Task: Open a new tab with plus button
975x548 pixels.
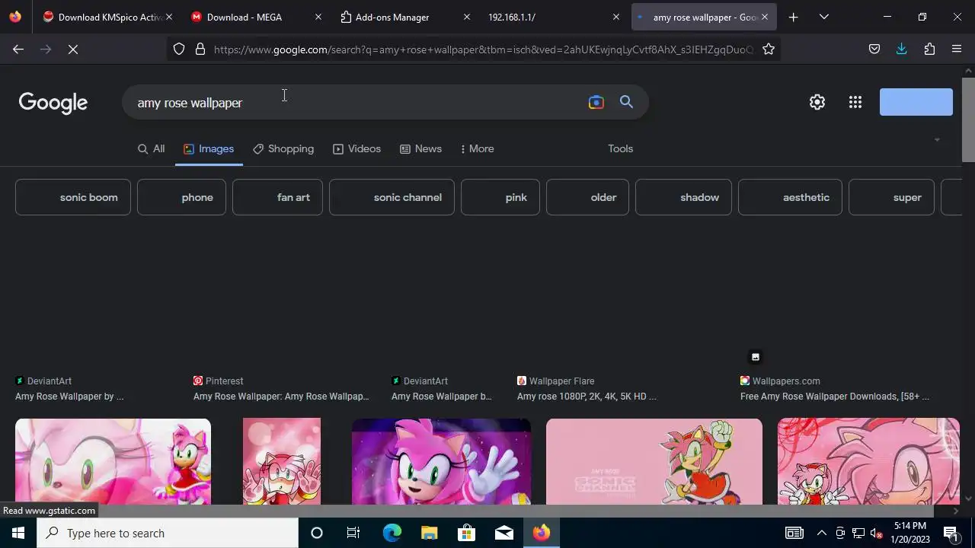Action: (793, 17)
